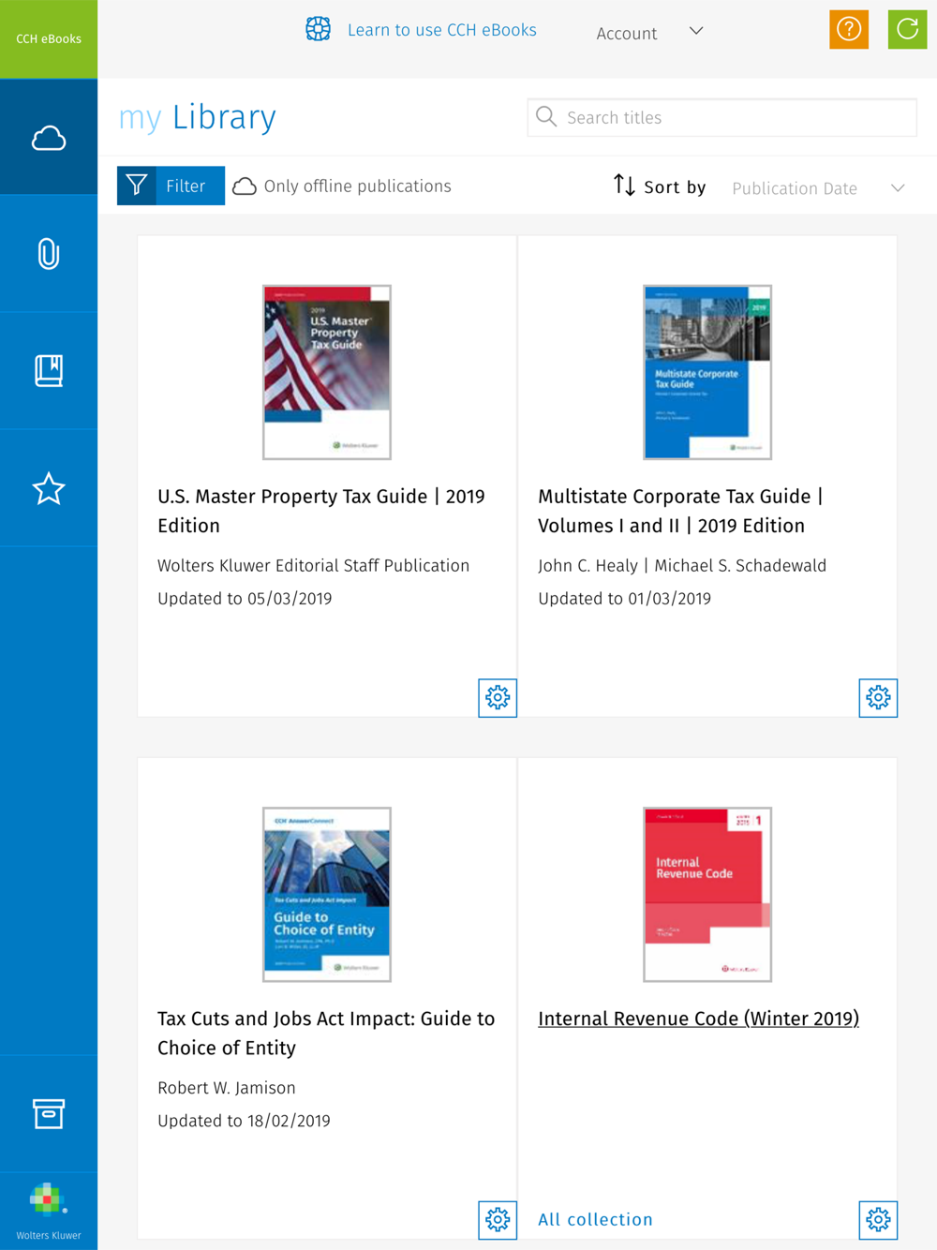Viewport: 937px width, 1250px height.
Task: Click the green refresh icon
Action: [x=907, y=29]
